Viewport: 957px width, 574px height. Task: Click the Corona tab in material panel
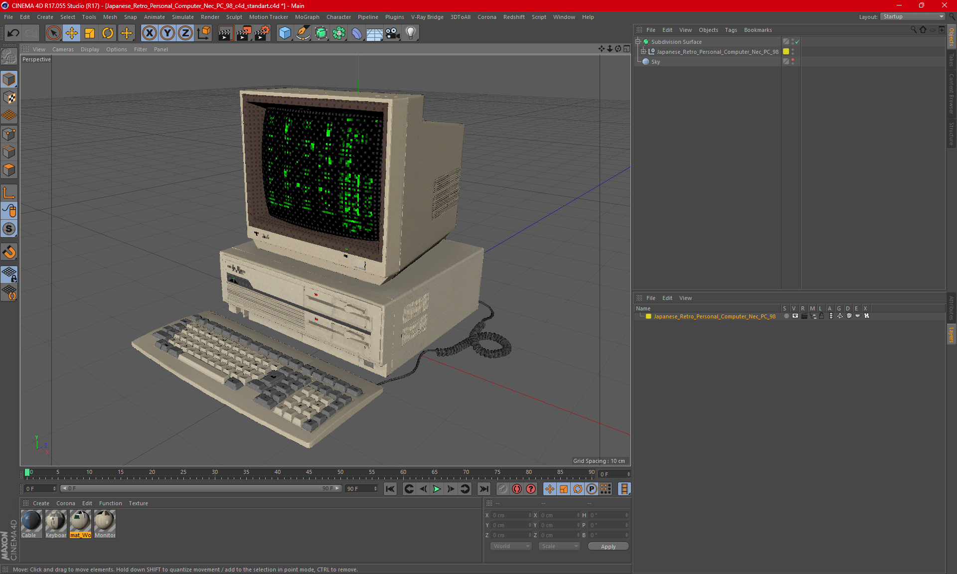65,503
